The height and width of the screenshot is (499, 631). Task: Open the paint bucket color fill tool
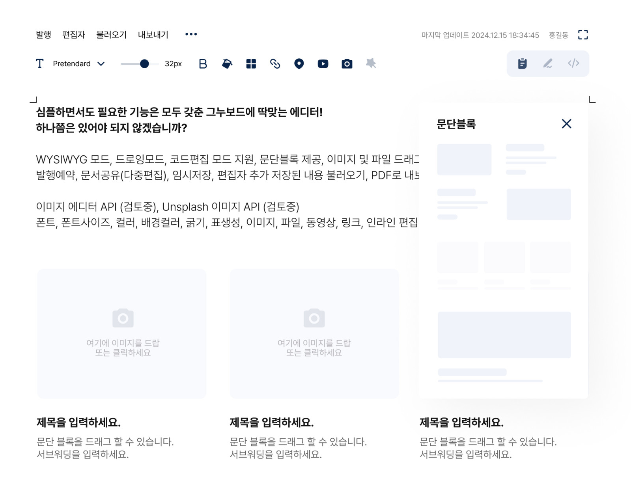pos(227,64)
